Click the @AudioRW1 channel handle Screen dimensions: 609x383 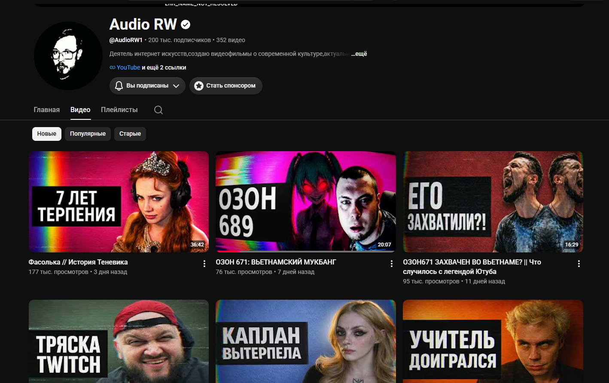pos(126,40)
